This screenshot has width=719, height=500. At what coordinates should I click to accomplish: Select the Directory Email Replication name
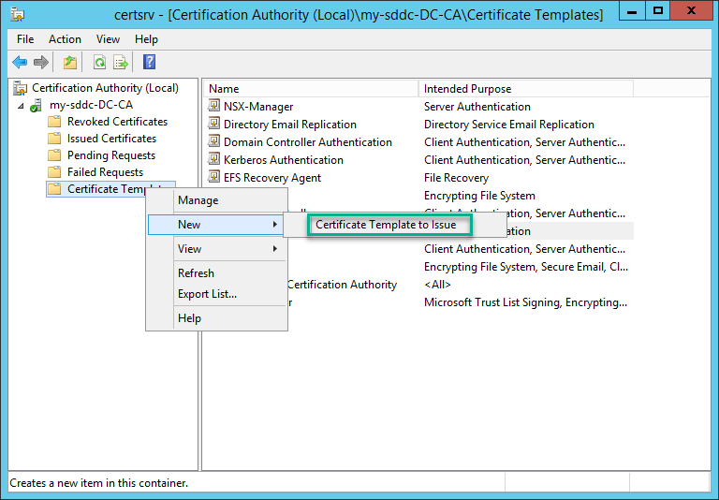(290, 125)
